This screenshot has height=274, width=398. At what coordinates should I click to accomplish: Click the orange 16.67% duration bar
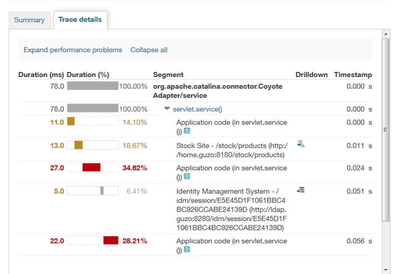coord(78,146)
